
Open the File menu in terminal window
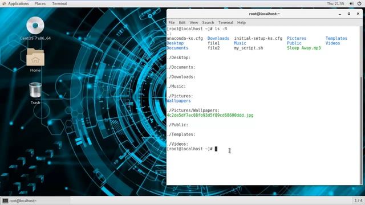(x=172, y=23)
